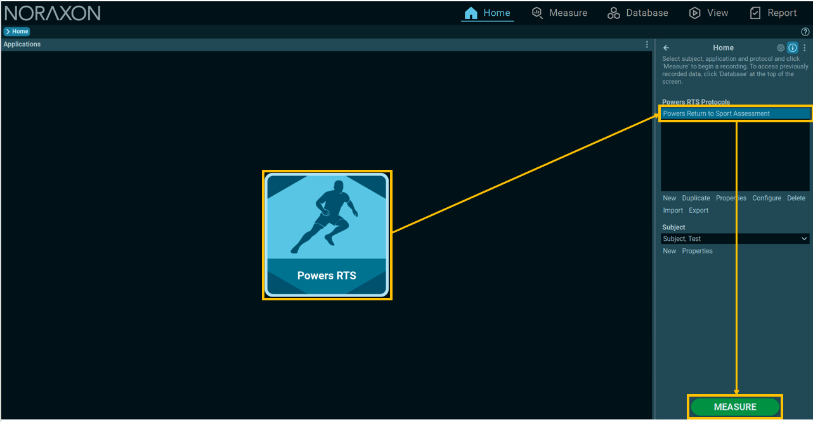The height and width of the screenshot is (422, 813).
Task: Click New under Subject
Action: point(670,251)
